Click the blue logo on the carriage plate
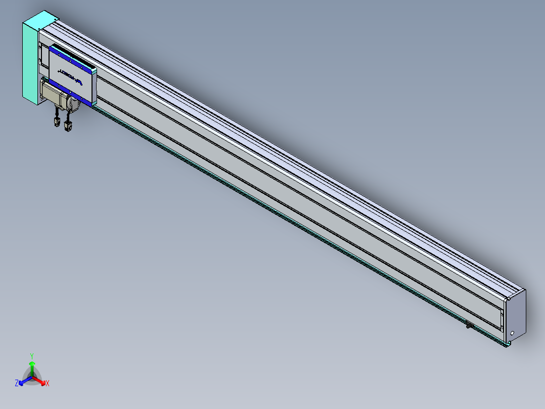 70,77
